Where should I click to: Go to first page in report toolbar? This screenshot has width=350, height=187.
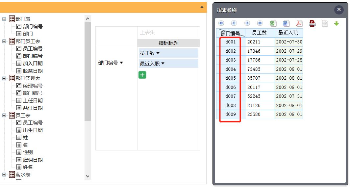tap(221, 23)
